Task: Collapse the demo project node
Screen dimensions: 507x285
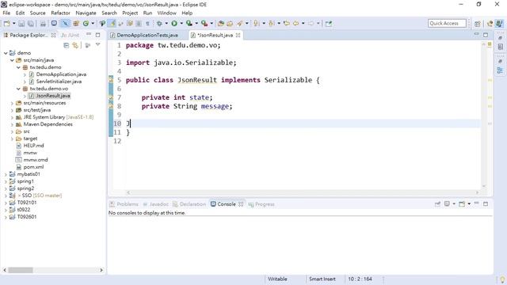Action: tap(6, 53)
